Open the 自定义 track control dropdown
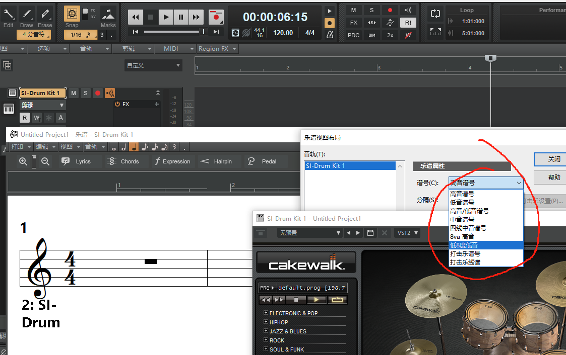The width and height of the screenshot is (566, 355). click(x=153, y=65)
